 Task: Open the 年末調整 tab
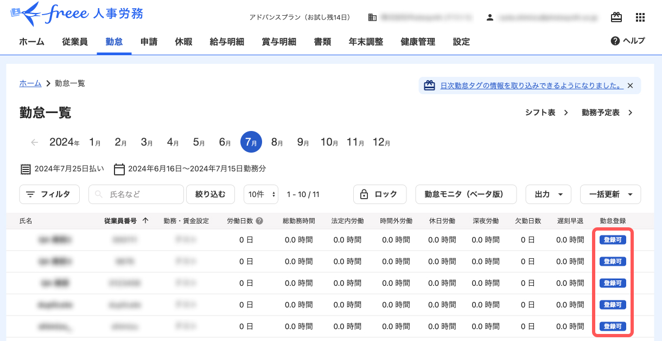(366, 42)
